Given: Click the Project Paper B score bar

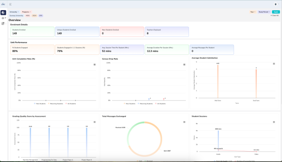Looking at the screenshot, I should [x=87, y=142].
